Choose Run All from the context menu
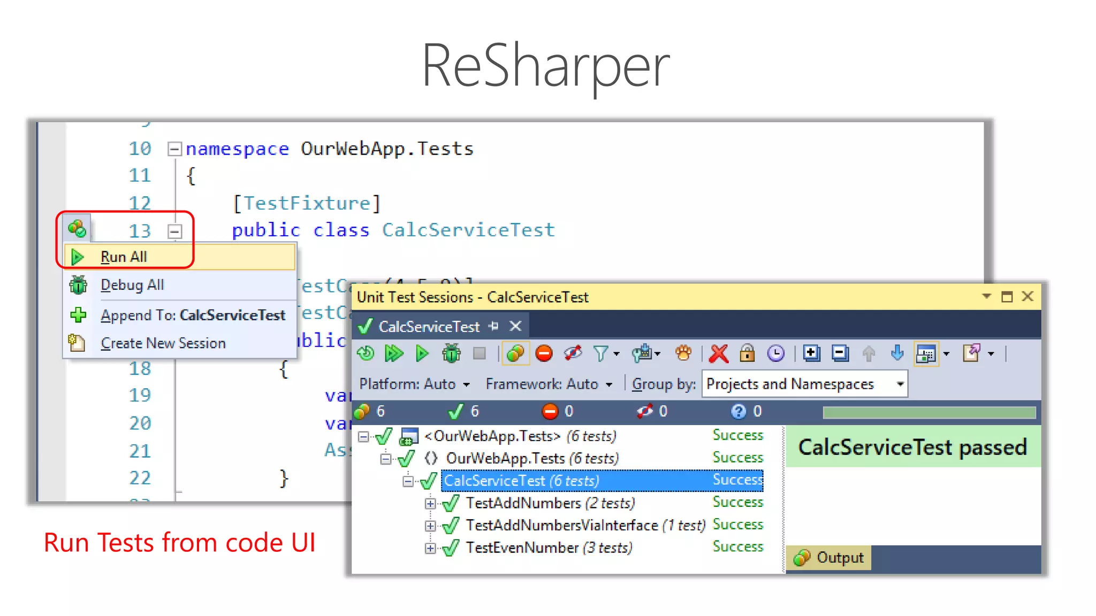Viewport: 1096px width, 616px height. click(x=180, y=257)
